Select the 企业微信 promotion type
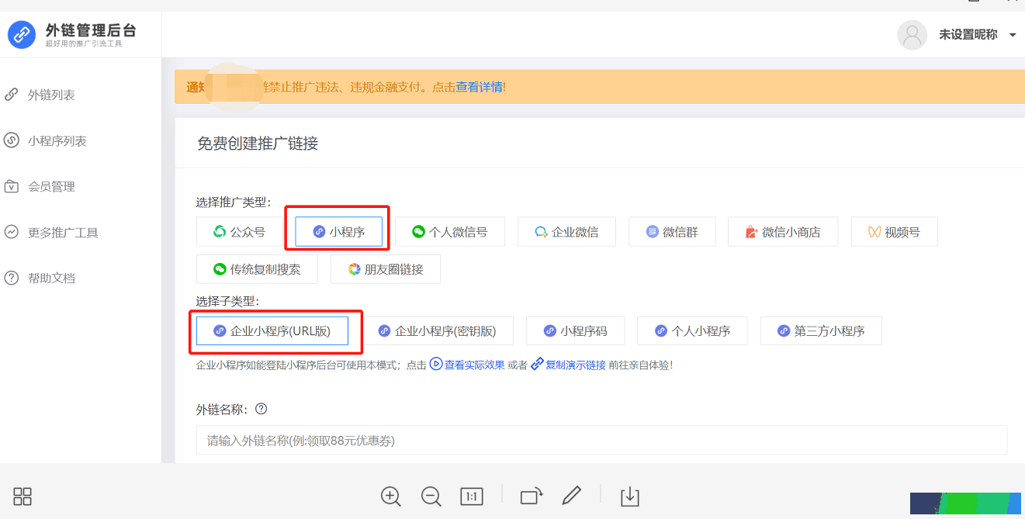 pos(567,231)
